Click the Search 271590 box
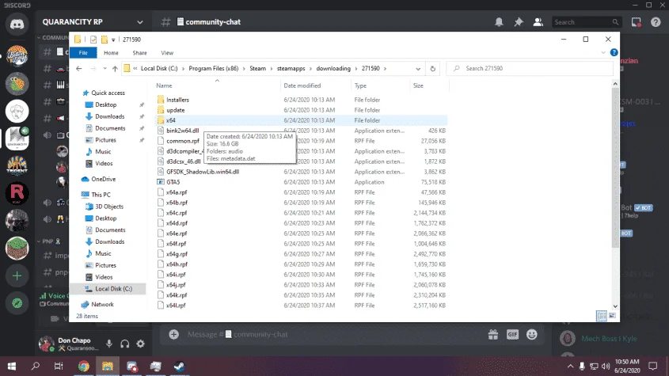The width and height of the screenshot is (669, 376). (x=530, y=68)
